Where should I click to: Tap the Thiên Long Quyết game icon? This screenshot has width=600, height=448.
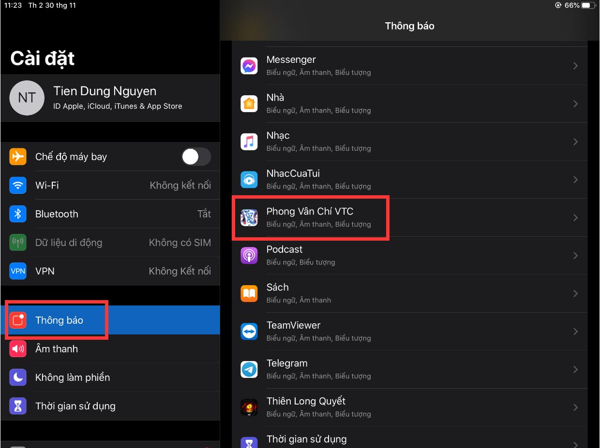[x=249, y=407]
